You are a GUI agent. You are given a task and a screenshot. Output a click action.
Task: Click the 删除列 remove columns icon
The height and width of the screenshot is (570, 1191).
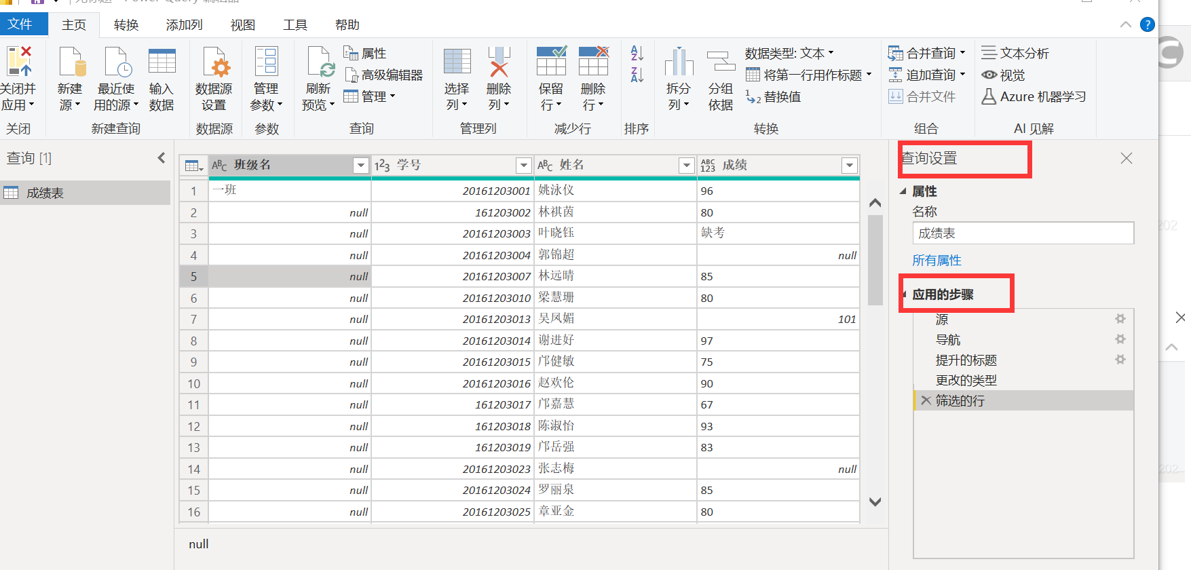[x=499, y=62]
